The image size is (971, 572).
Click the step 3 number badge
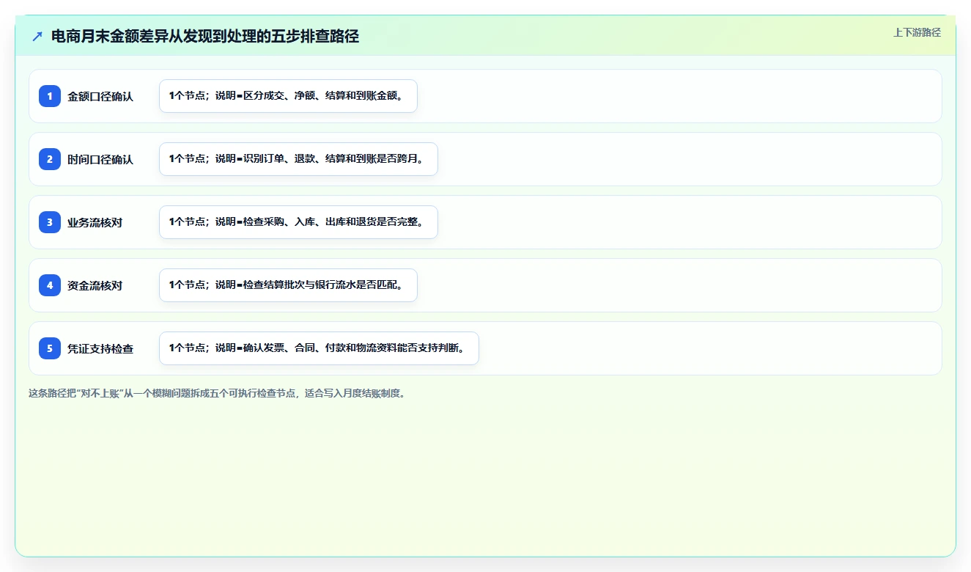point(50,222)
